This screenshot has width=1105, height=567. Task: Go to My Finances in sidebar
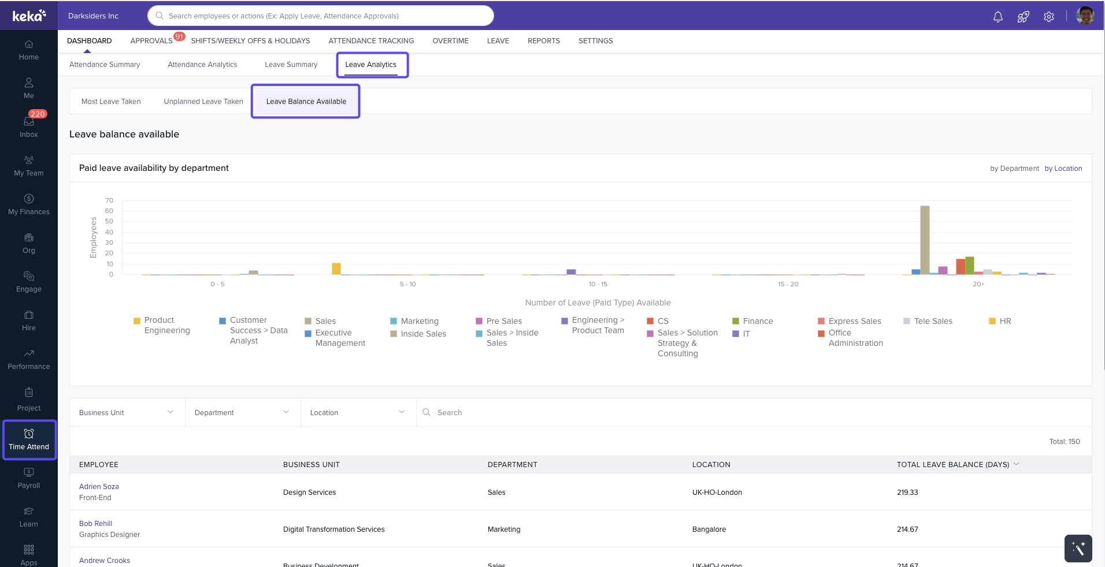pos(29,204)
